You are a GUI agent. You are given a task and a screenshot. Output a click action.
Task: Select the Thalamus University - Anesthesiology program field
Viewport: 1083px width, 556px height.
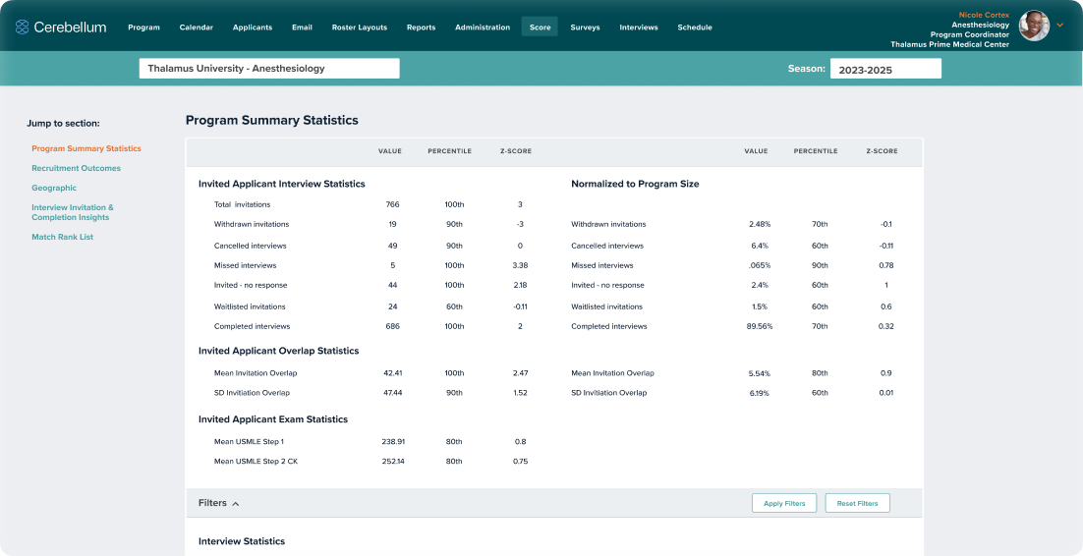click(x=269, y=69)
